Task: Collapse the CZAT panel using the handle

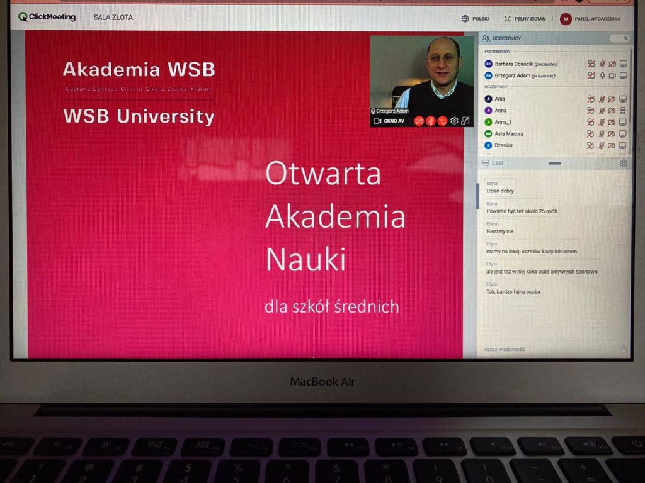Action: click(554, 163)
